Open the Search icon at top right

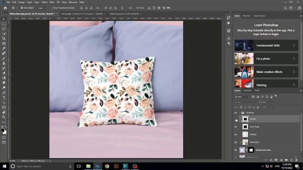(285, 8)
